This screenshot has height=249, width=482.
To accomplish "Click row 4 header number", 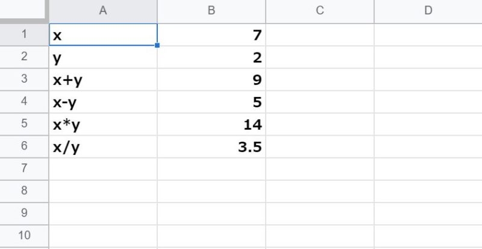I will [24, 102].
